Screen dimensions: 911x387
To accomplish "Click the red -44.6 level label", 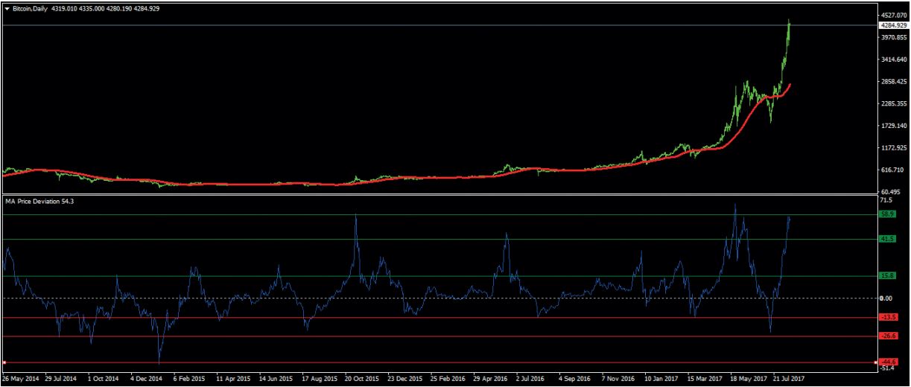I will point(888,362).
